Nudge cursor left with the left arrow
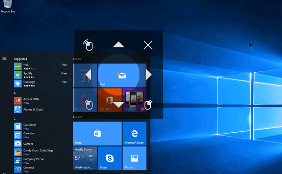This screenshot has height=174, width=282. [88, 75]
